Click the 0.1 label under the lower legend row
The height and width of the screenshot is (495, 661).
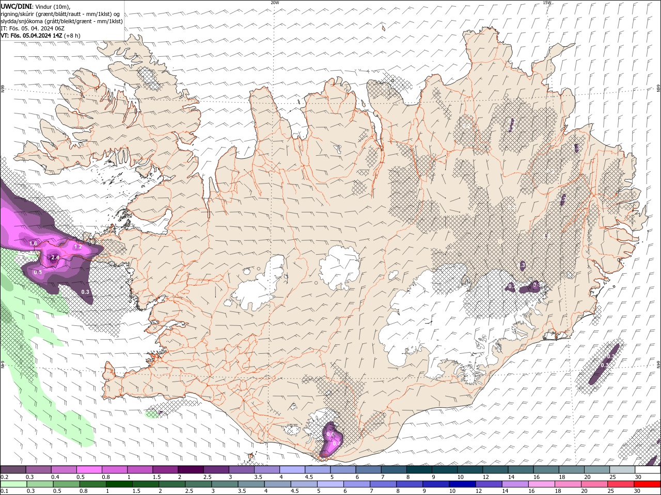(5, 491)
